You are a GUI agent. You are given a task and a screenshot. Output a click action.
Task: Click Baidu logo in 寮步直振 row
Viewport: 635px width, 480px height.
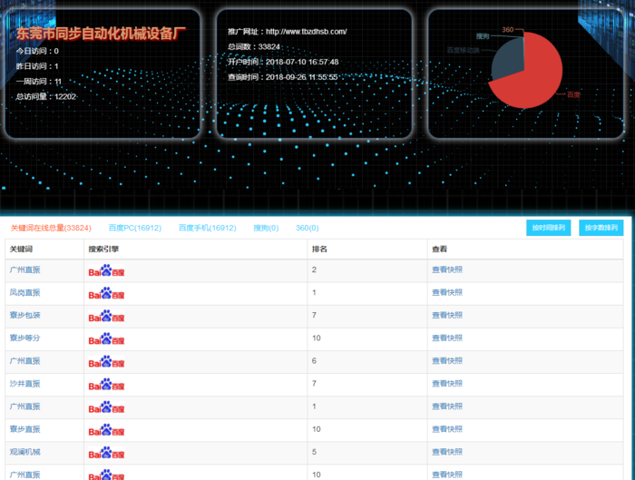tap(106, 430)
